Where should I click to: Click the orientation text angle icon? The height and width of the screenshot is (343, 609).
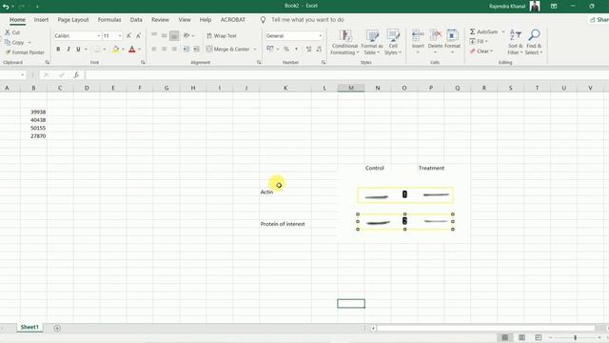tap(187, 36)
